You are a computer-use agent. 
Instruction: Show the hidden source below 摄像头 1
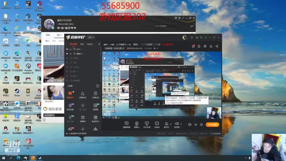point(67,58)
